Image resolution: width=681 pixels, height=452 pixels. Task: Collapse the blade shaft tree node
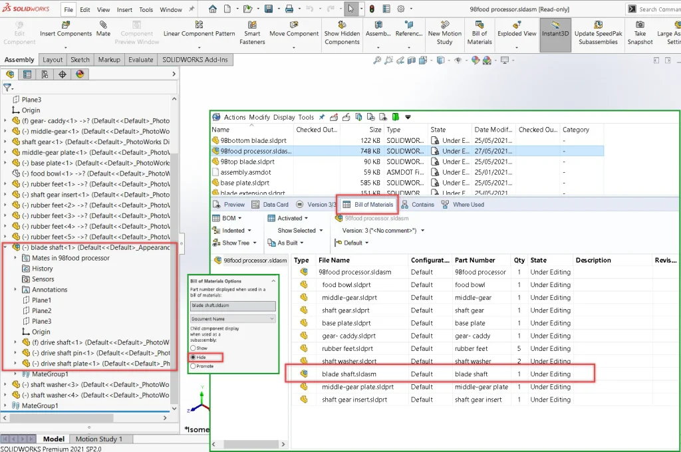(x=6, y=247)
